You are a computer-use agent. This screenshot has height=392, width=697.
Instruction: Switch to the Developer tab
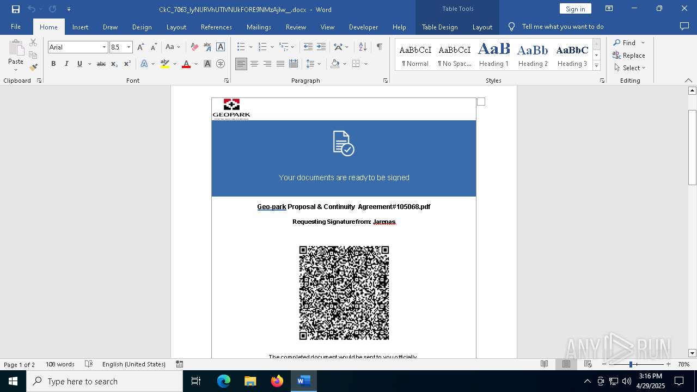(x=363, y=27)
